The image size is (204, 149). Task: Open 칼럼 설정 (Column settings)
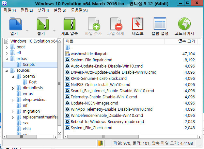point(160,24)
